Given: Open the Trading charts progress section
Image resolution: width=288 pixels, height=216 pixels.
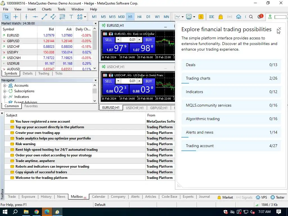Looking at the screenshot, I should point(231,78).
